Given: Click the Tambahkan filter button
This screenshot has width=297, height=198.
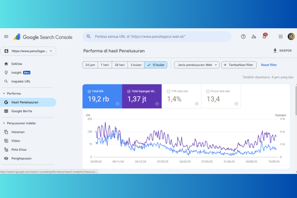Looking at the screenshot, I should click(x=239, y=65).
